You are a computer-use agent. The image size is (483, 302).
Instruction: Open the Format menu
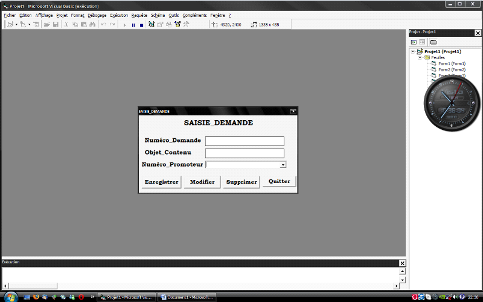78,15
